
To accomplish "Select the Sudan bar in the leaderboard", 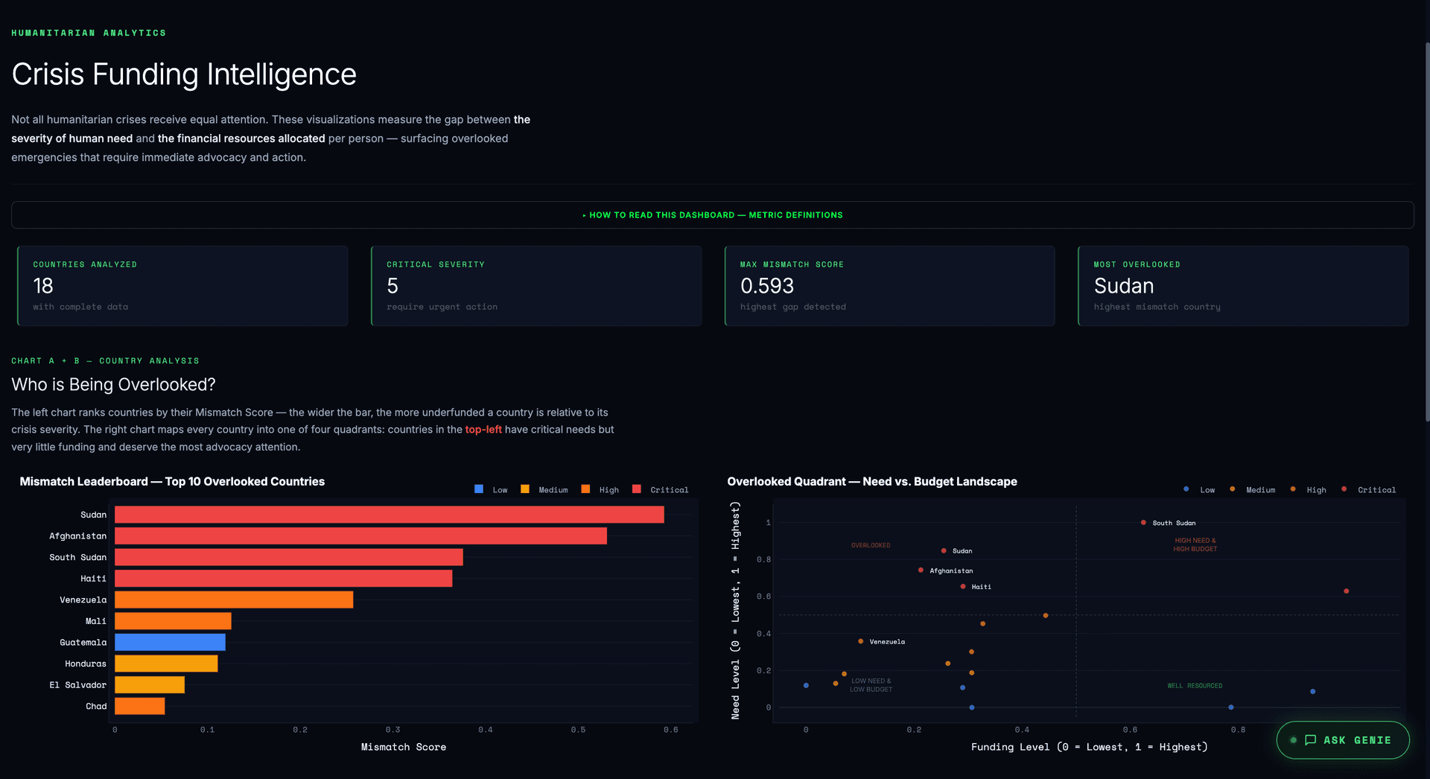I will (x=387, y=514).
